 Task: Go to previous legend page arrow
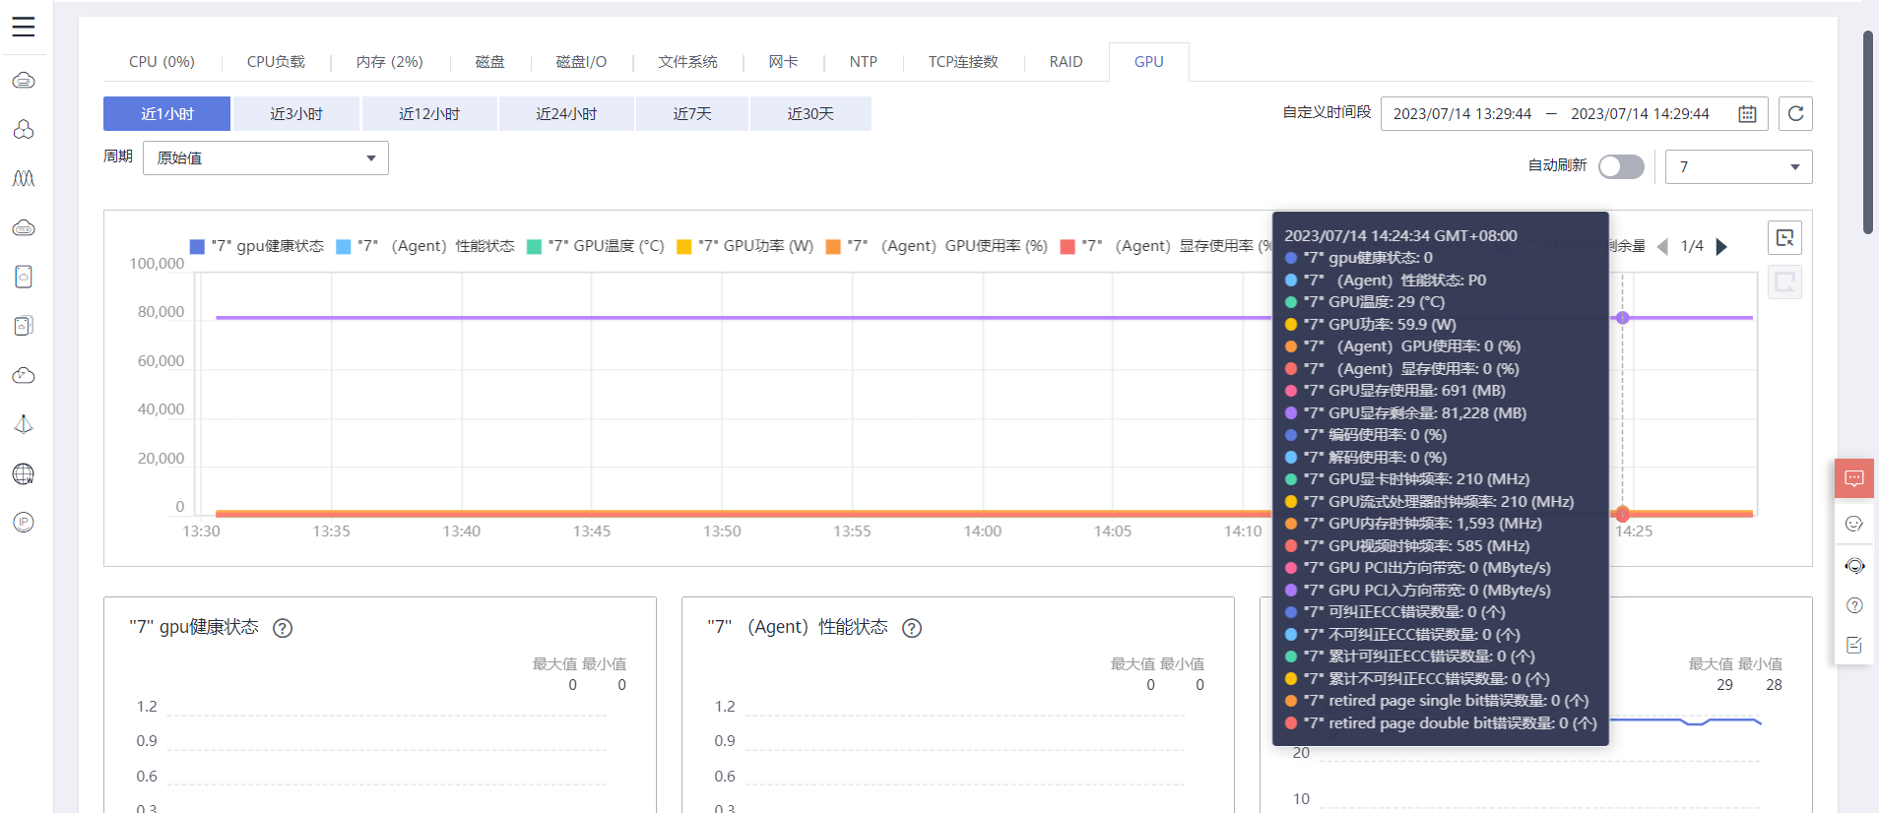click(1662, 246)
